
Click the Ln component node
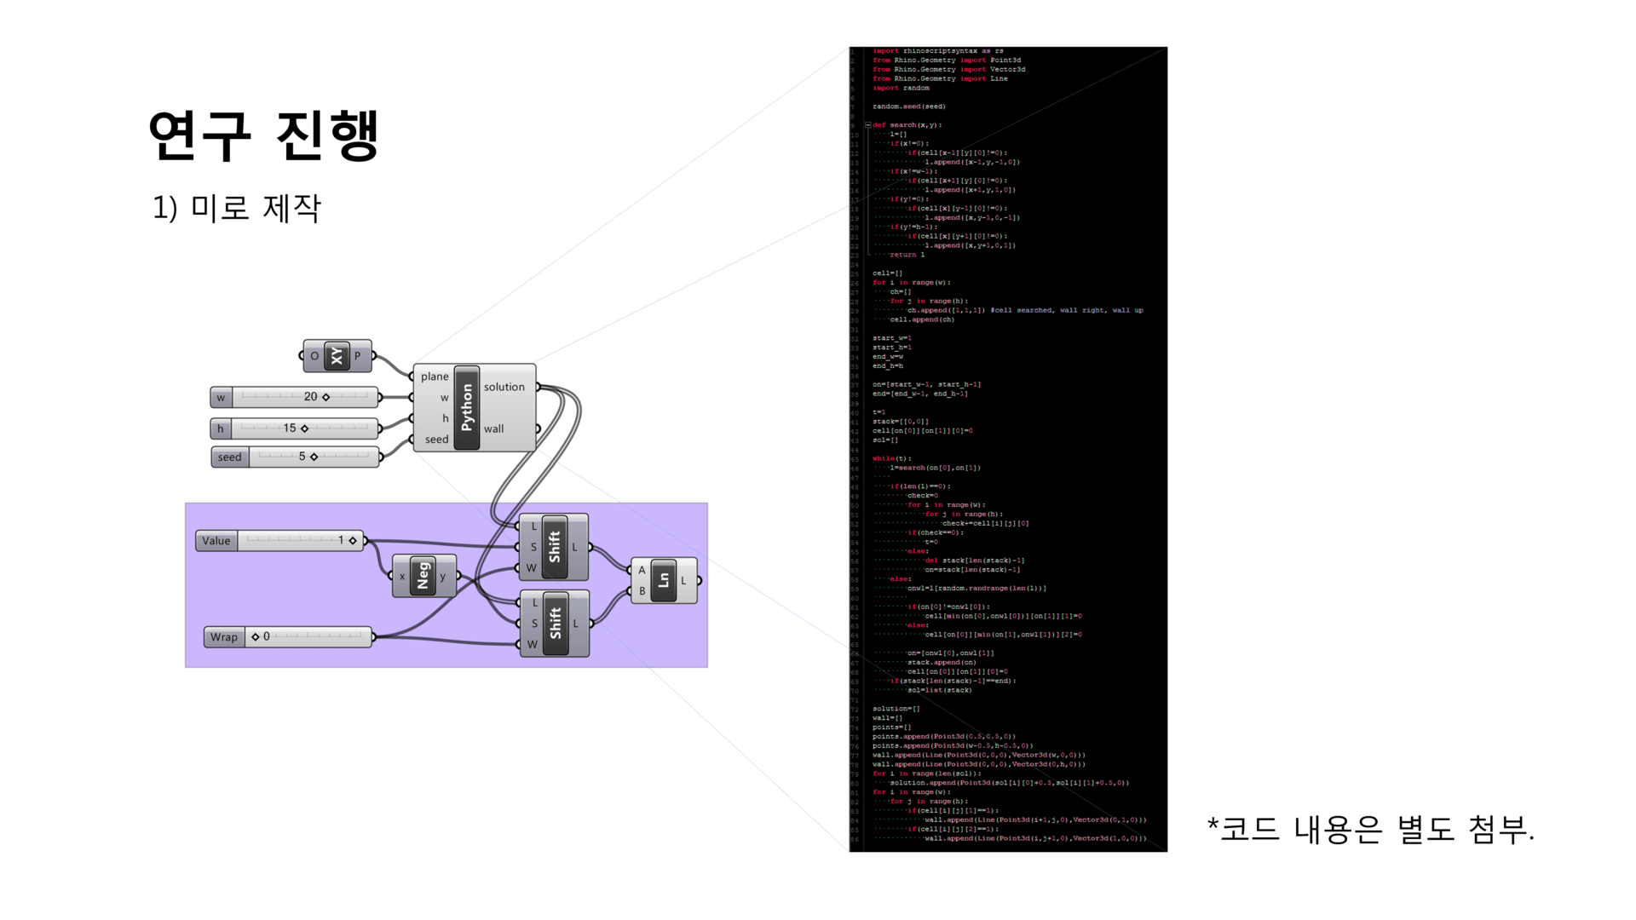(663, 578)
